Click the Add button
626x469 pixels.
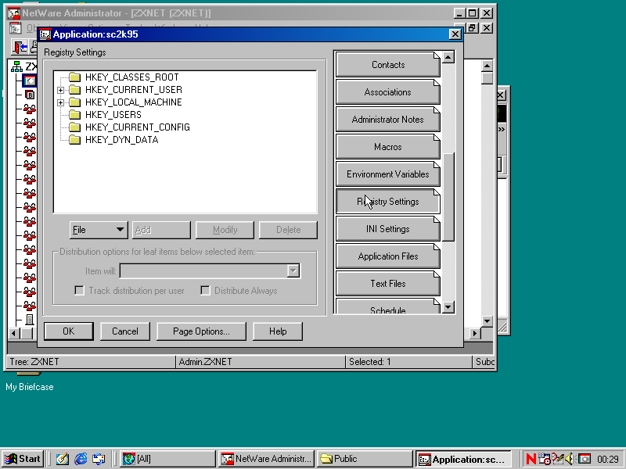click(x=161, y=230)
